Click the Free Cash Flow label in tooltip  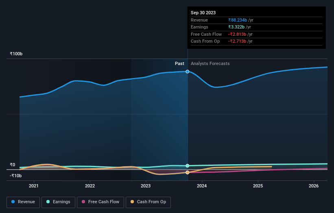(206, 34)
